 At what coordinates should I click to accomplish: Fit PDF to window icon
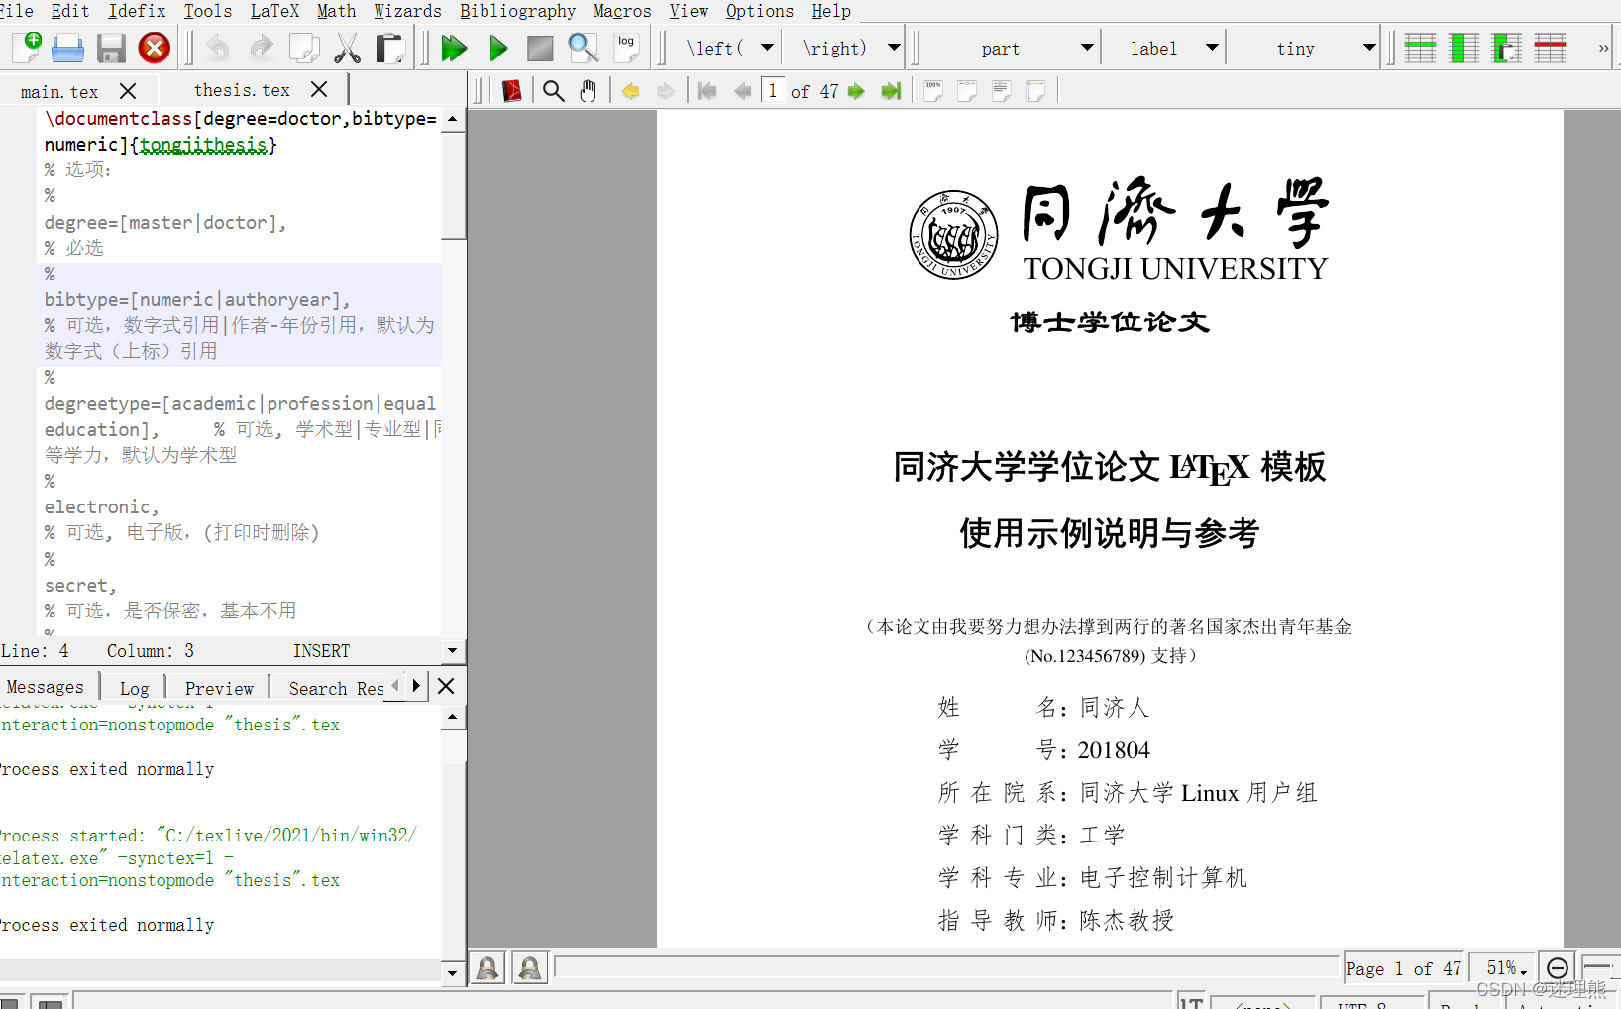point(1035,91)
